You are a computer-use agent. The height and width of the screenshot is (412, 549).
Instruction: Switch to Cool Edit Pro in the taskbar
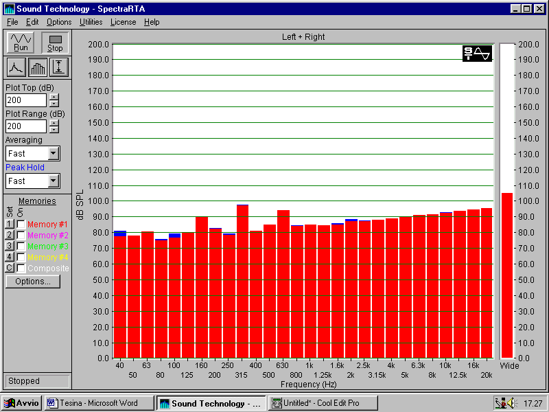323,403
